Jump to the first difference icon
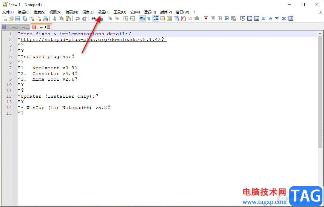The image size is (324, 207). [263, 19]
